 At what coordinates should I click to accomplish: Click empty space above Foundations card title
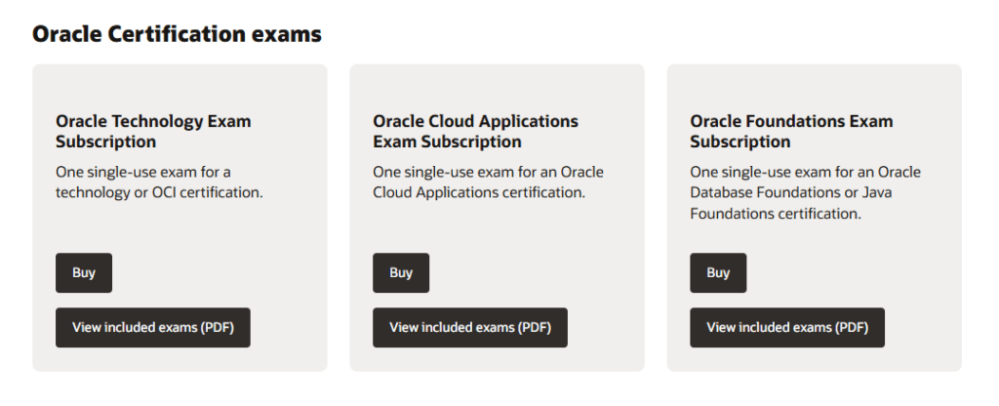pyautogui.click(x=814, y=90)
